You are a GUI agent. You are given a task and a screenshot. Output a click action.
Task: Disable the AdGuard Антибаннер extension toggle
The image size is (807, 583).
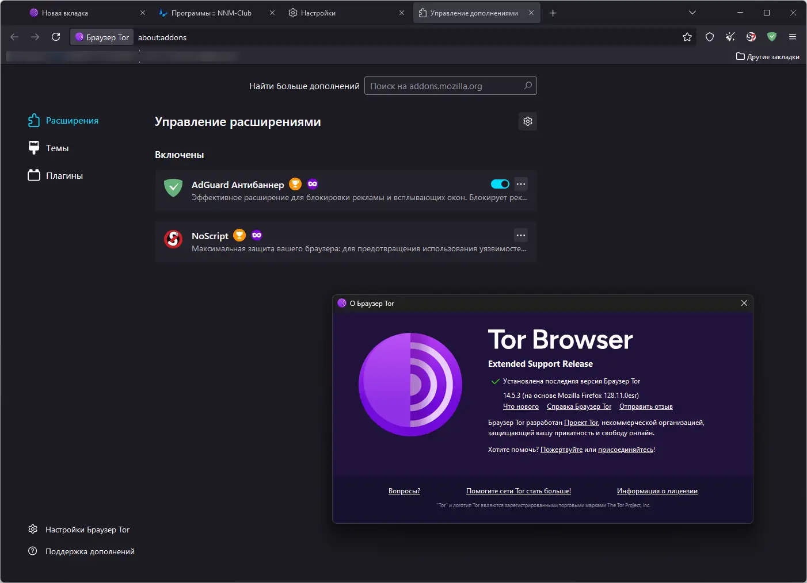click(500, 184)
